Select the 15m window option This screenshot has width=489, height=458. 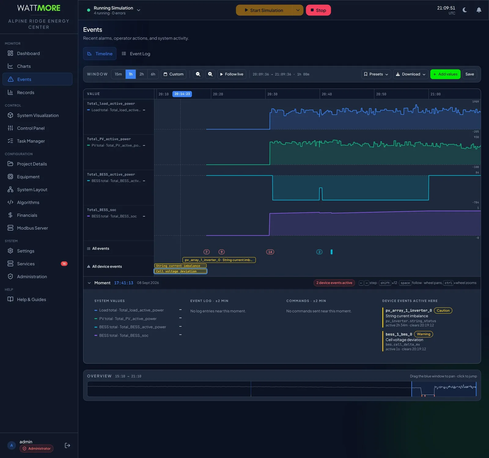(118, 74)
